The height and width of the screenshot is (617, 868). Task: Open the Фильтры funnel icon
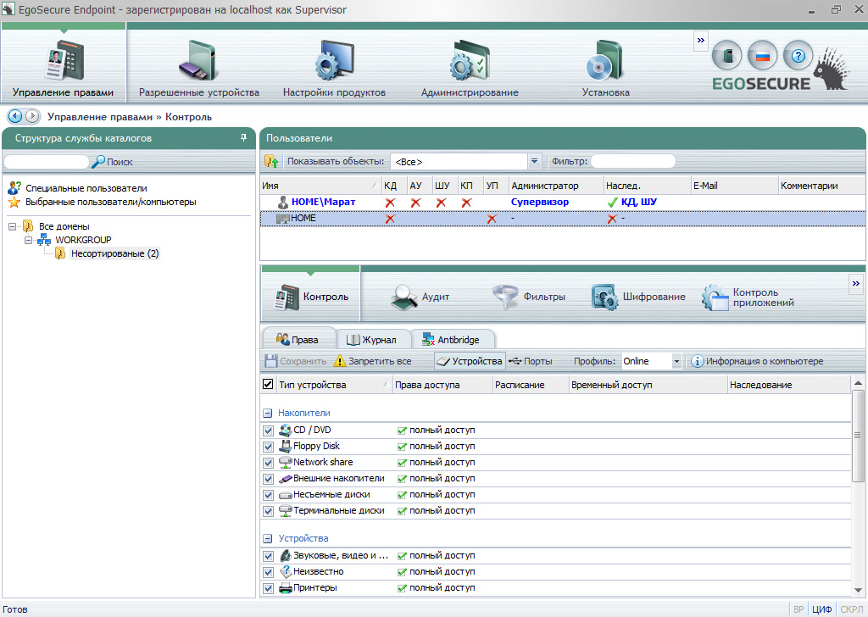(x=506, y=297)
